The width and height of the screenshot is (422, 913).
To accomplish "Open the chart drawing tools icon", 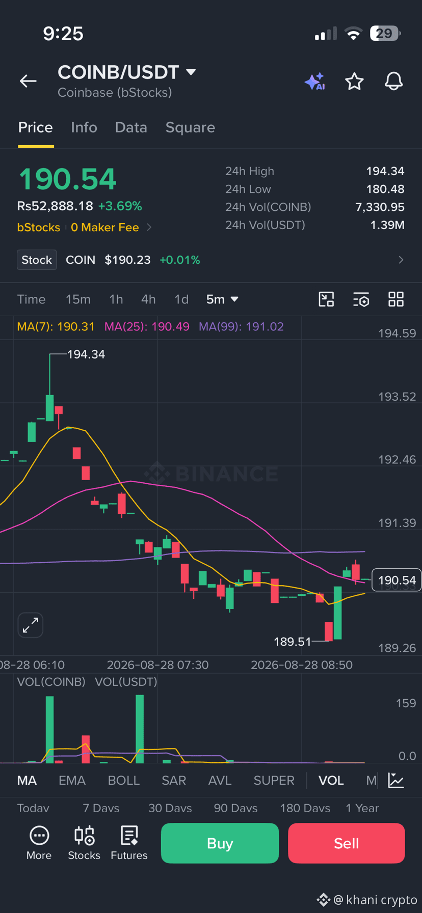I will (x=326, y=299).
